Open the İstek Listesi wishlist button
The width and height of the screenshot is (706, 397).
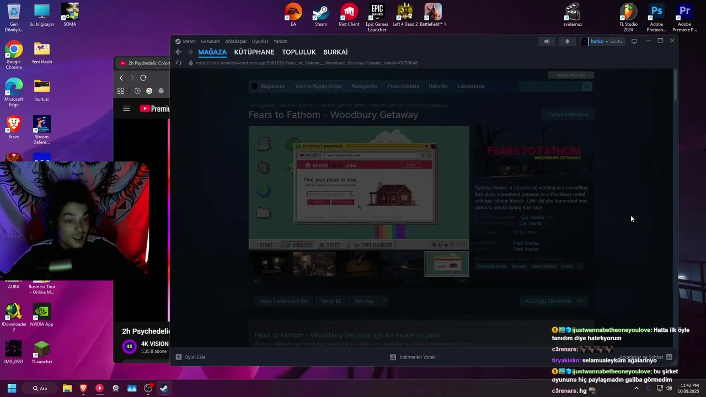[x=571, y=75]
